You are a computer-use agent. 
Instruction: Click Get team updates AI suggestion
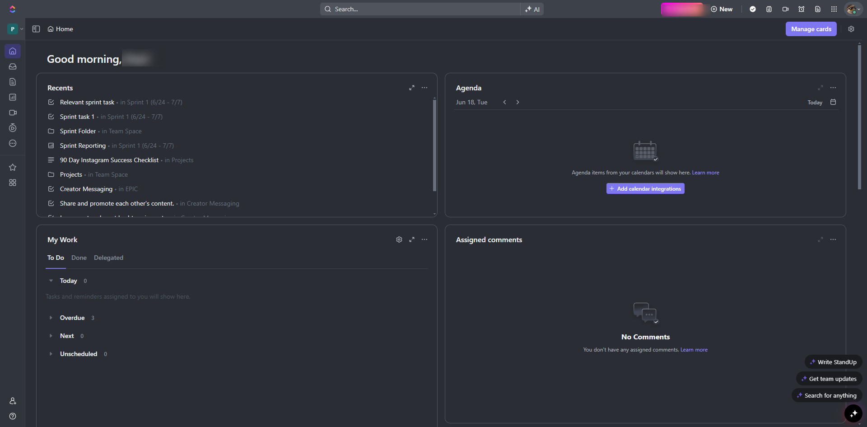(829, 379)
